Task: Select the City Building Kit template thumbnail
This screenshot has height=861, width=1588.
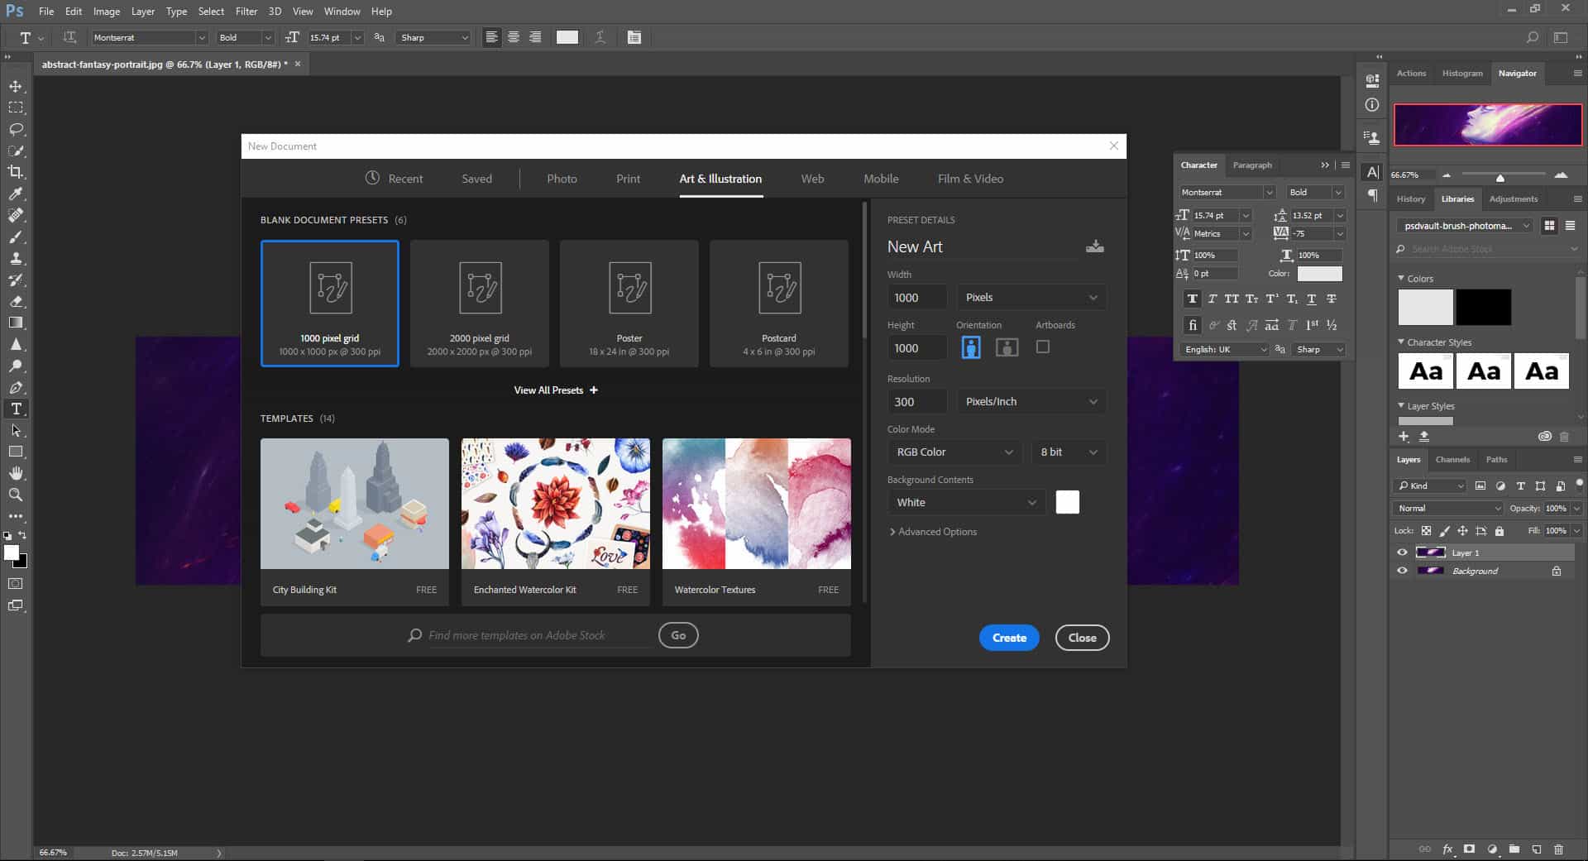Action: (355, 504)
